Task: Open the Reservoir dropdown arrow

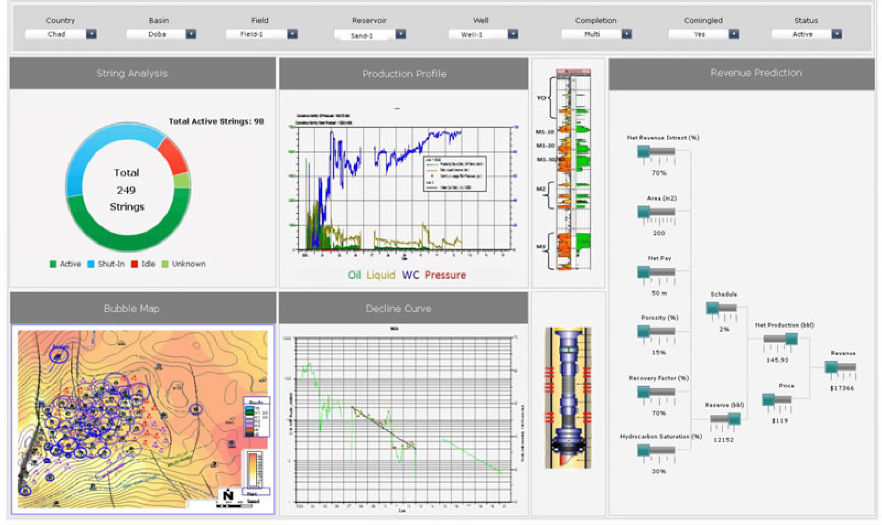Action: click(400, 34)
